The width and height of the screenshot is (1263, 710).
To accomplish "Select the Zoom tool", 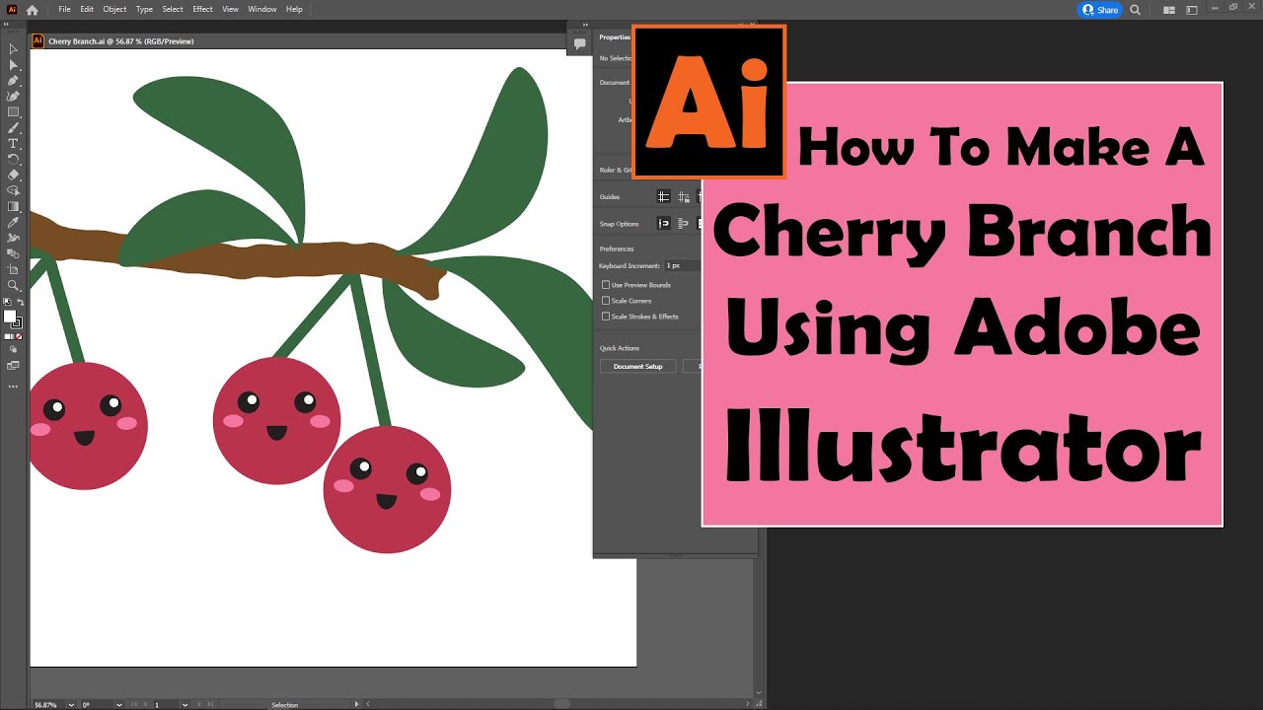I will click(x=13, y=285).
